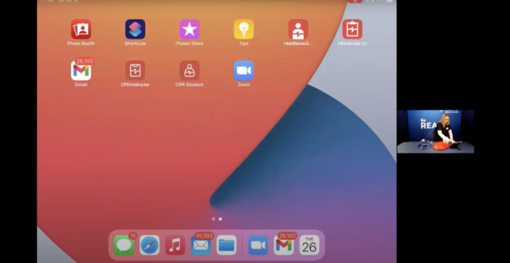Screen dimensions: 510x263
Task: Open HS Instructor 2.0 app
Action: 352,29
